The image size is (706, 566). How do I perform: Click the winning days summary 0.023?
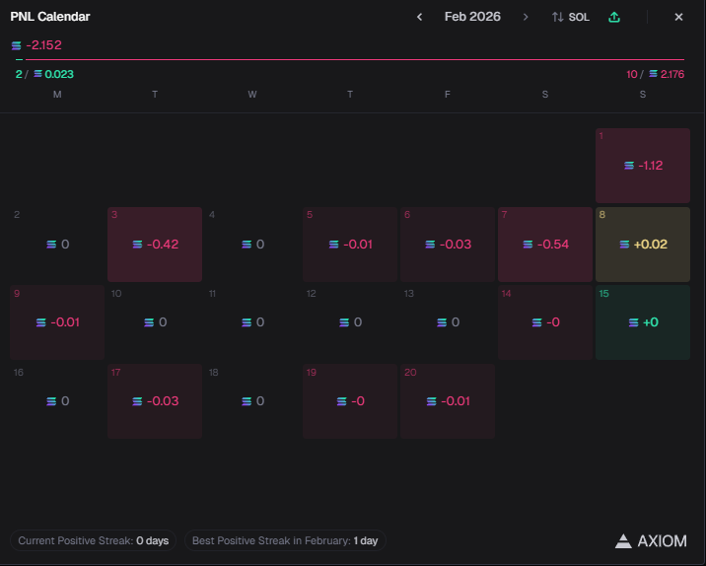[x=59, y=74]
